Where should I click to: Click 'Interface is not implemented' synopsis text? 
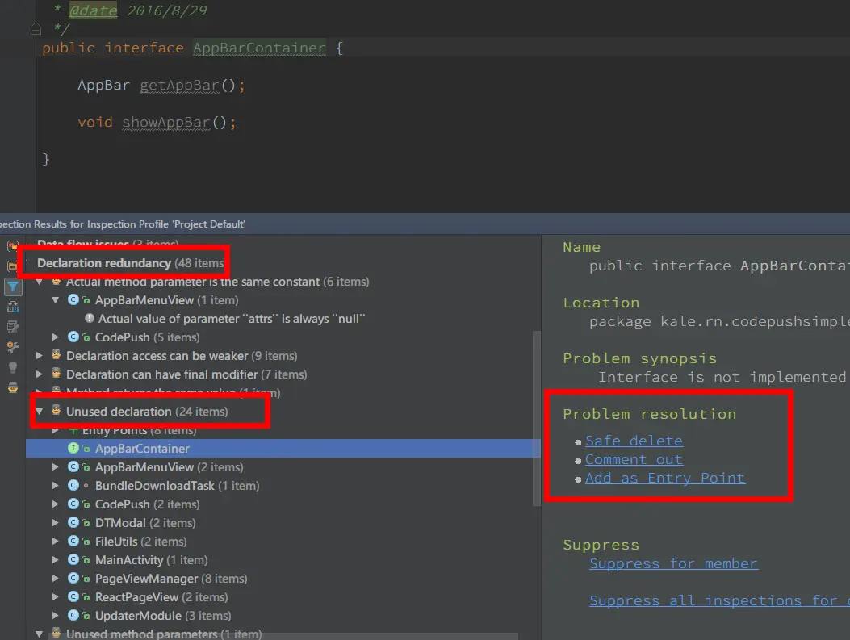(722, 377)
